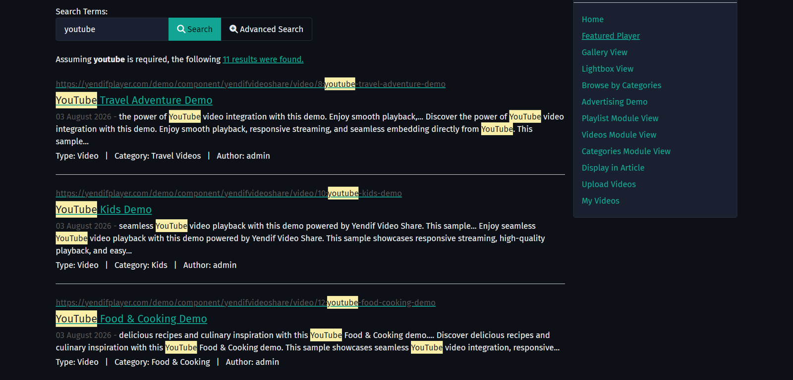Open Playlist Module View menu item
This screenshot has width=793, height=380.
point(620,118)
